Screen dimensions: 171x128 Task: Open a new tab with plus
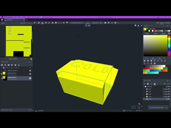pyautogui.click(x=27, y=20)
